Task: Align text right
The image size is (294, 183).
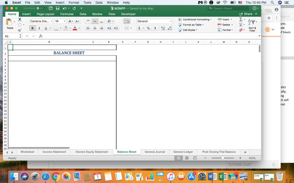Action: coord(101,28)
